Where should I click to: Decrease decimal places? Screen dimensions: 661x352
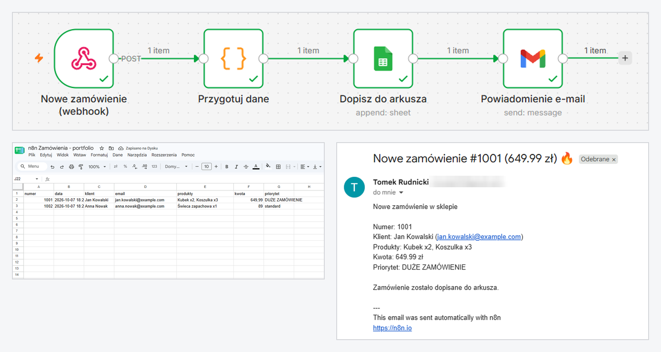(135, 167)
